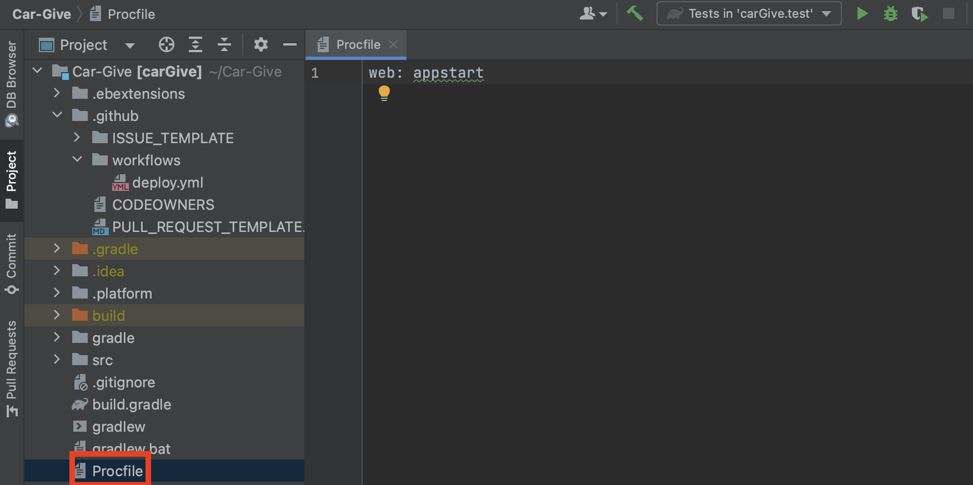Open the Commit side tool tab
This screenshot has height=485, width=973.
(x=12, y=264)
